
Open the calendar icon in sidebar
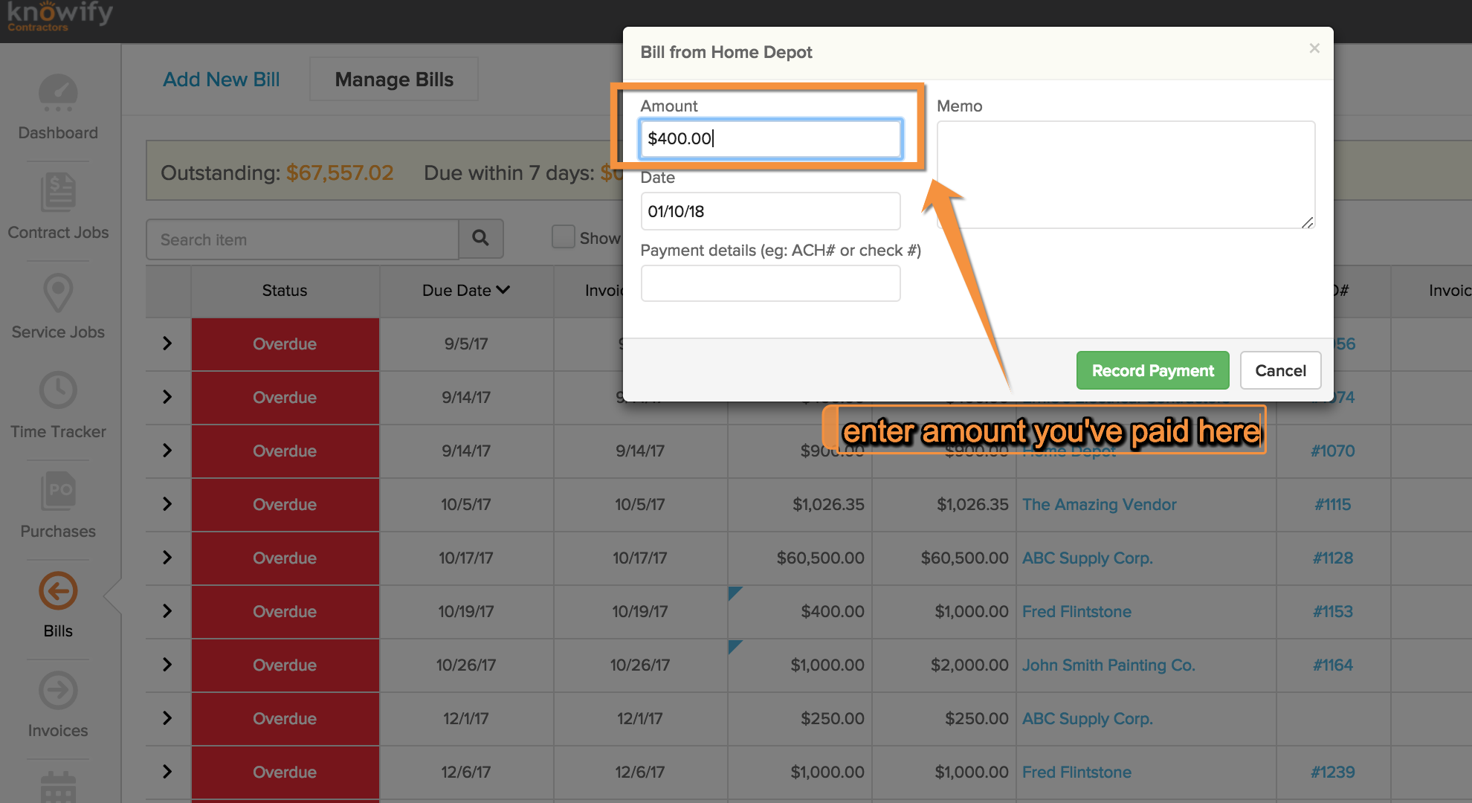pos(58,787)
